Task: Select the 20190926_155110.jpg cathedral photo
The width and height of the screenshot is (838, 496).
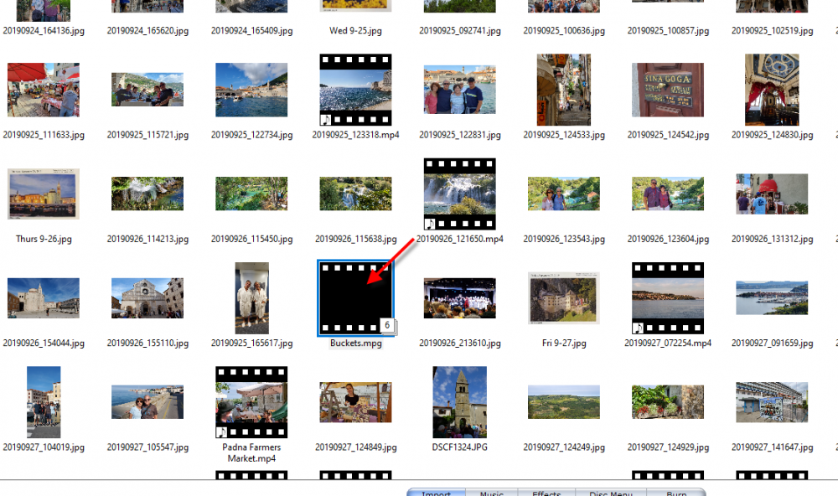Action: click(147, 297)
